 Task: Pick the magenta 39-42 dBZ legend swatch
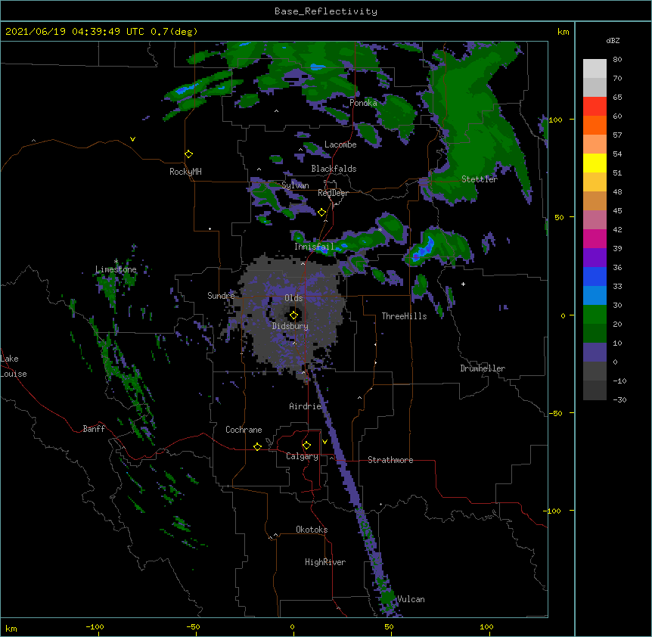595,238
